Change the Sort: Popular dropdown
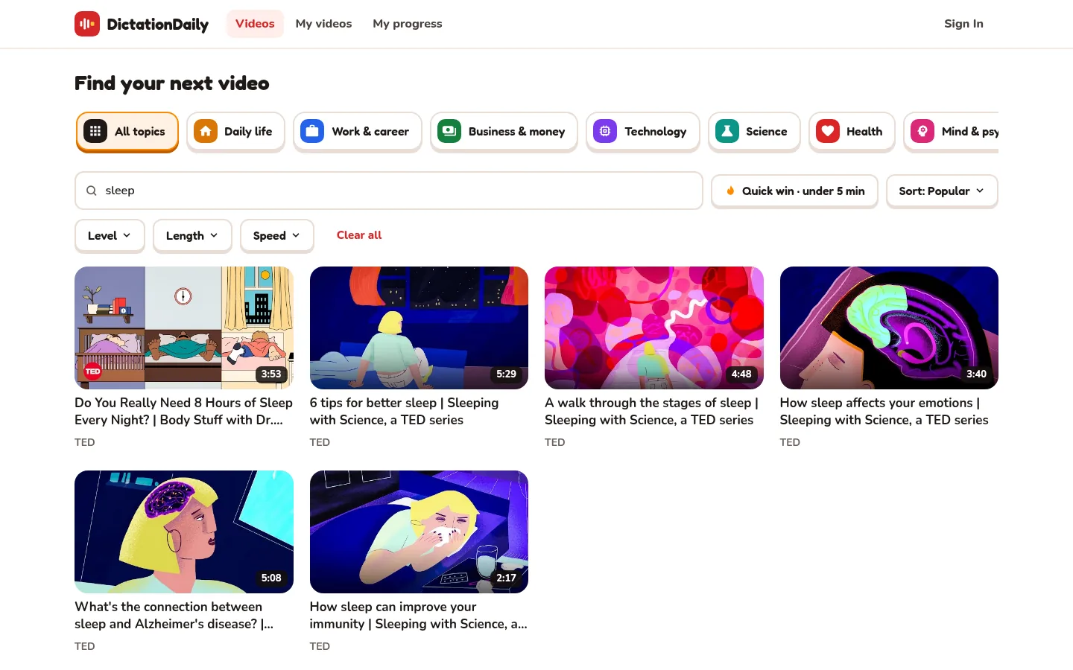Viewport: 1073px width, 670px height. [x=942, y=191]
